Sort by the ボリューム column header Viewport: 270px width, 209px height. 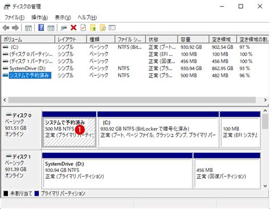click(x=28, y=39)
